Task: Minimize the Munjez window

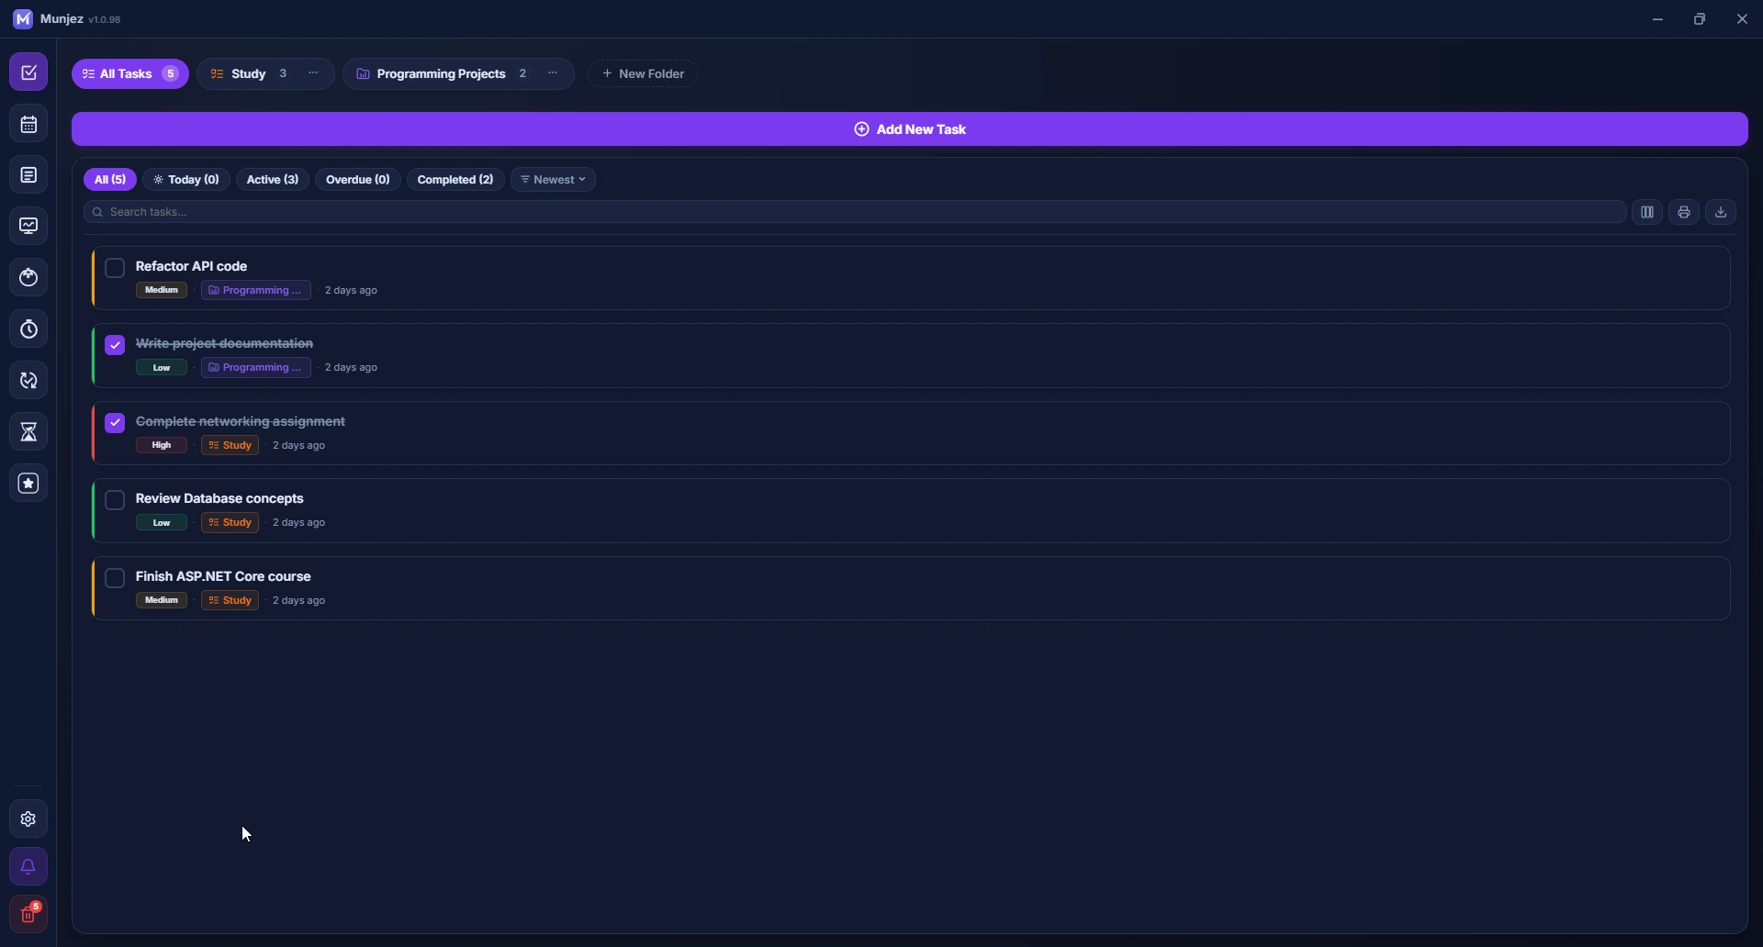Action: coord(1658,19)
